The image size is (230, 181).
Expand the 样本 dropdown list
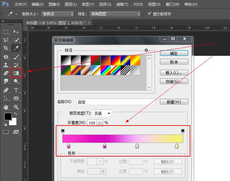click(115, 14)
